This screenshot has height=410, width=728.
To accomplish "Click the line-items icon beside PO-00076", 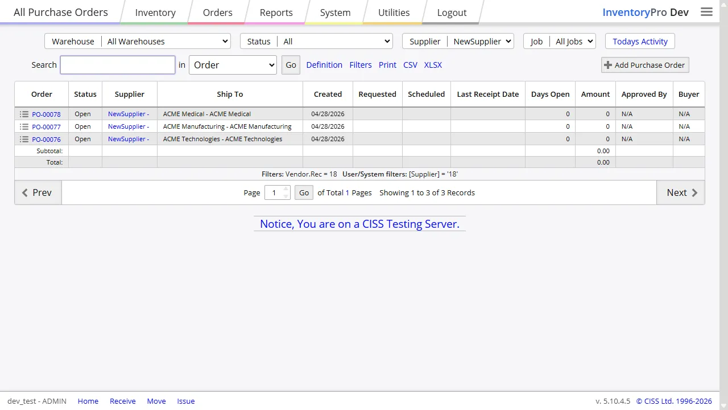I will coord(24,139).
